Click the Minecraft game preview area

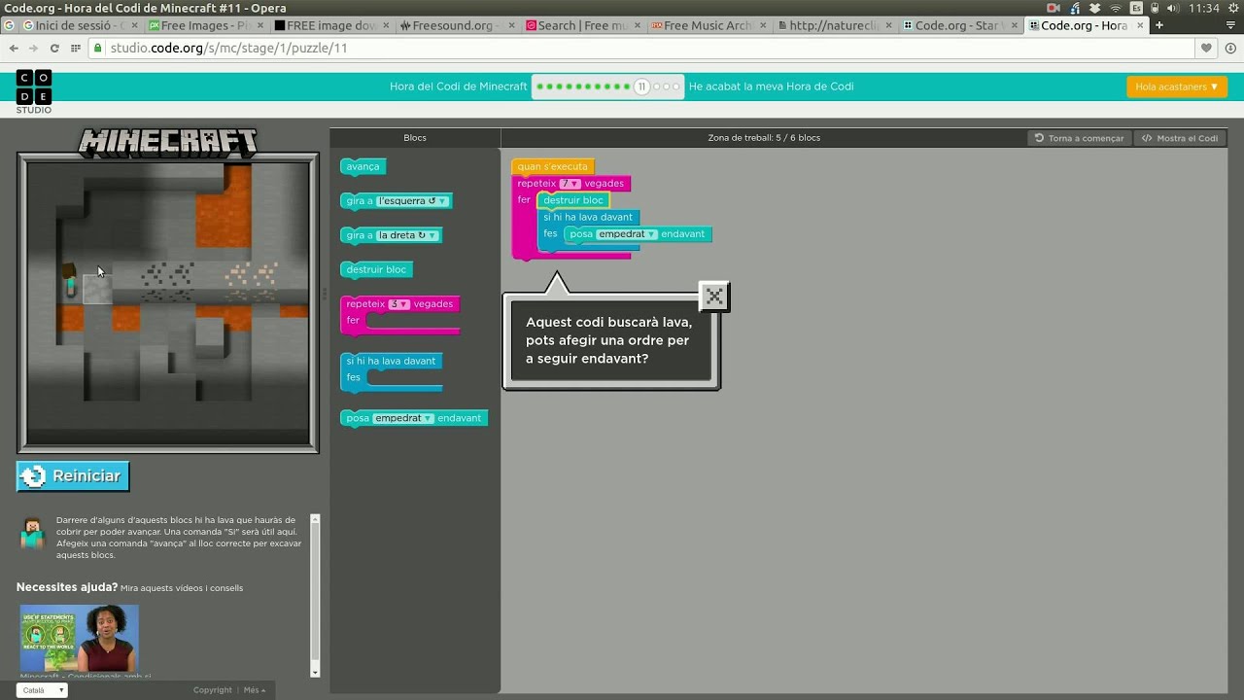pos(168,303)
